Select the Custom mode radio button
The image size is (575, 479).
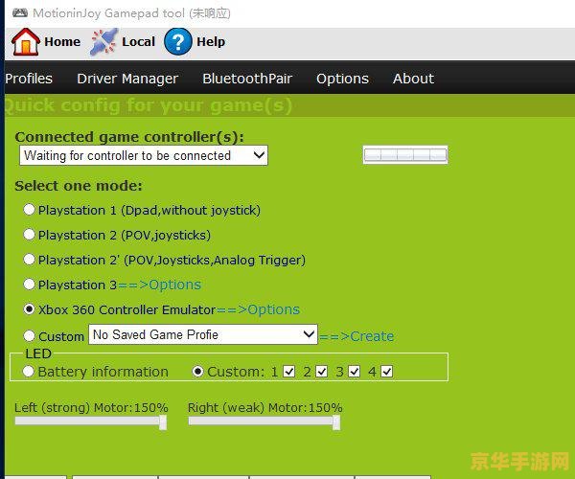tap(29, 335)
